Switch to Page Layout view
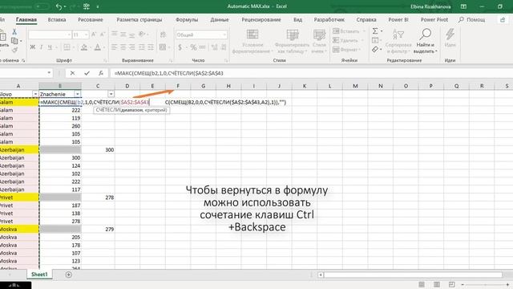The width and height of the screenshot is (513, 289). click(436, 284)
